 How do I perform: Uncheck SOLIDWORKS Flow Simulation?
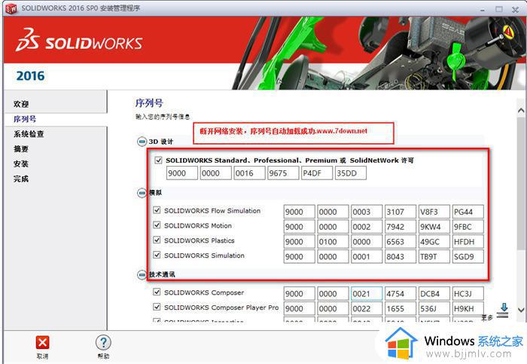pyautogui.click(x=157, y=210)
